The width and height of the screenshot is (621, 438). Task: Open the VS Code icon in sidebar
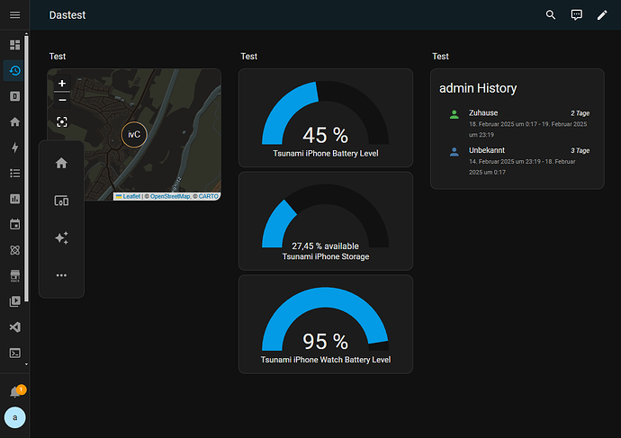[x=14, y=326]
